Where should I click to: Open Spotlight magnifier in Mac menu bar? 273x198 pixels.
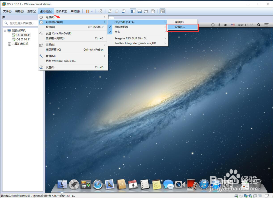(259, 25)
